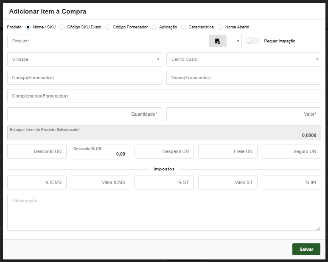Click the product database search icon button
This screenshot has height=262, width=328.
click(x=217, y=41)
